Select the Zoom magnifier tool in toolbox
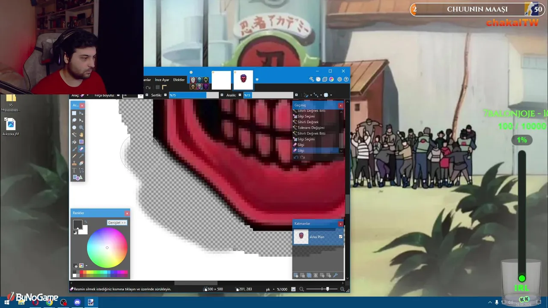The height and width of the screenshot is (308, 548). 81,127
